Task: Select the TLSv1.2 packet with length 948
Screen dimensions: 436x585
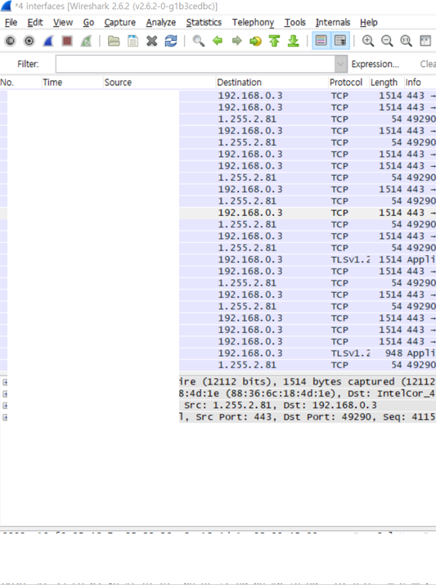Action: (x=218, y=353)
